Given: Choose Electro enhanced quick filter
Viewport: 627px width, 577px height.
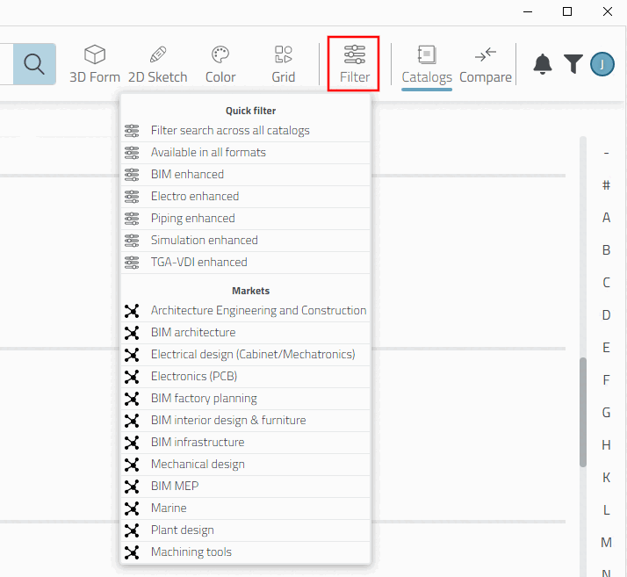Looking at the screenshot, I should click(x=246, y=197).
